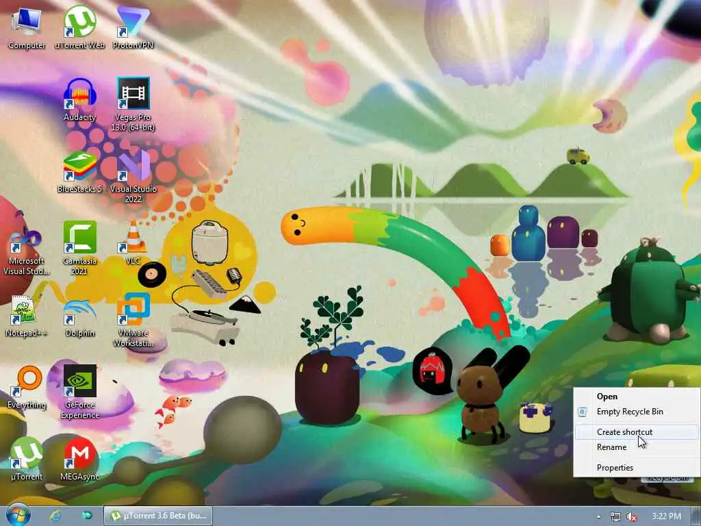This screenshot has height=526, width=701.
Task: Select the ProtonVPN desktop shortcut
Action: tap(133, 27)
